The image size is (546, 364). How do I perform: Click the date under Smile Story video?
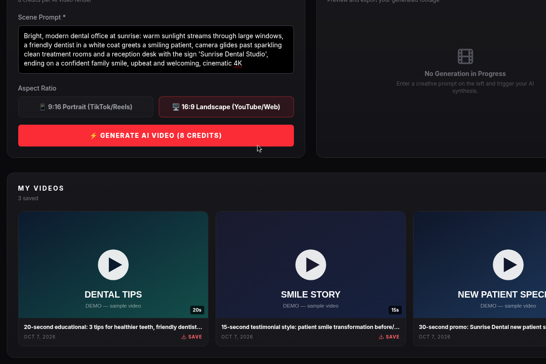pos(237,337)
